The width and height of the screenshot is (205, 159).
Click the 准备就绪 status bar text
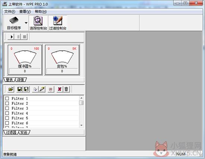tap(10, 155)
